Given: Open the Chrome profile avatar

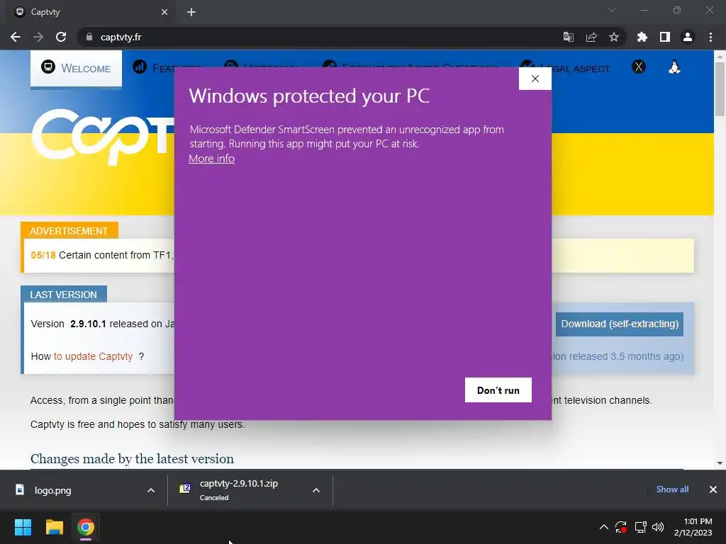Looking at the screenshot, I should (x=688, y=37).
